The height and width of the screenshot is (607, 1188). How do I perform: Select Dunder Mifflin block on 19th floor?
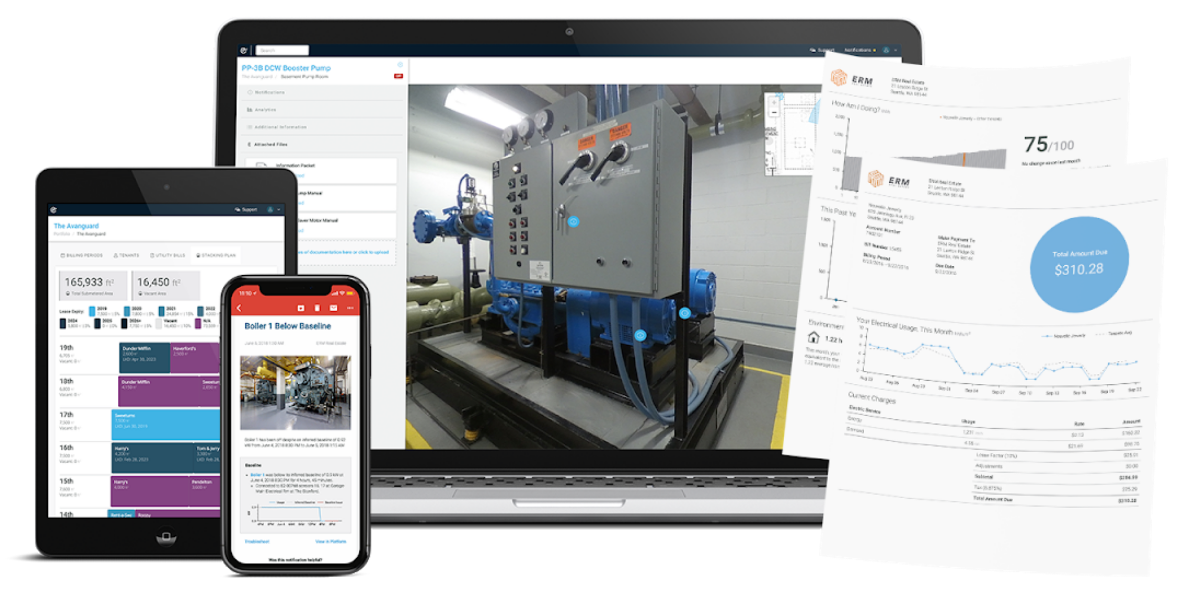pos(144,358)
